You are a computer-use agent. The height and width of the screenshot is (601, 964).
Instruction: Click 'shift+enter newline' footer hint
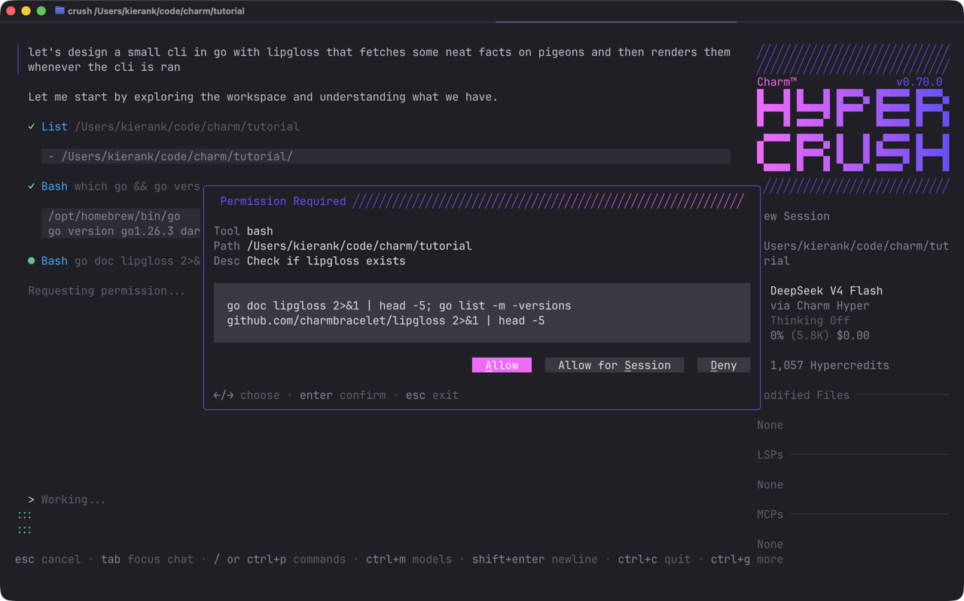click(x=535, y=560)
